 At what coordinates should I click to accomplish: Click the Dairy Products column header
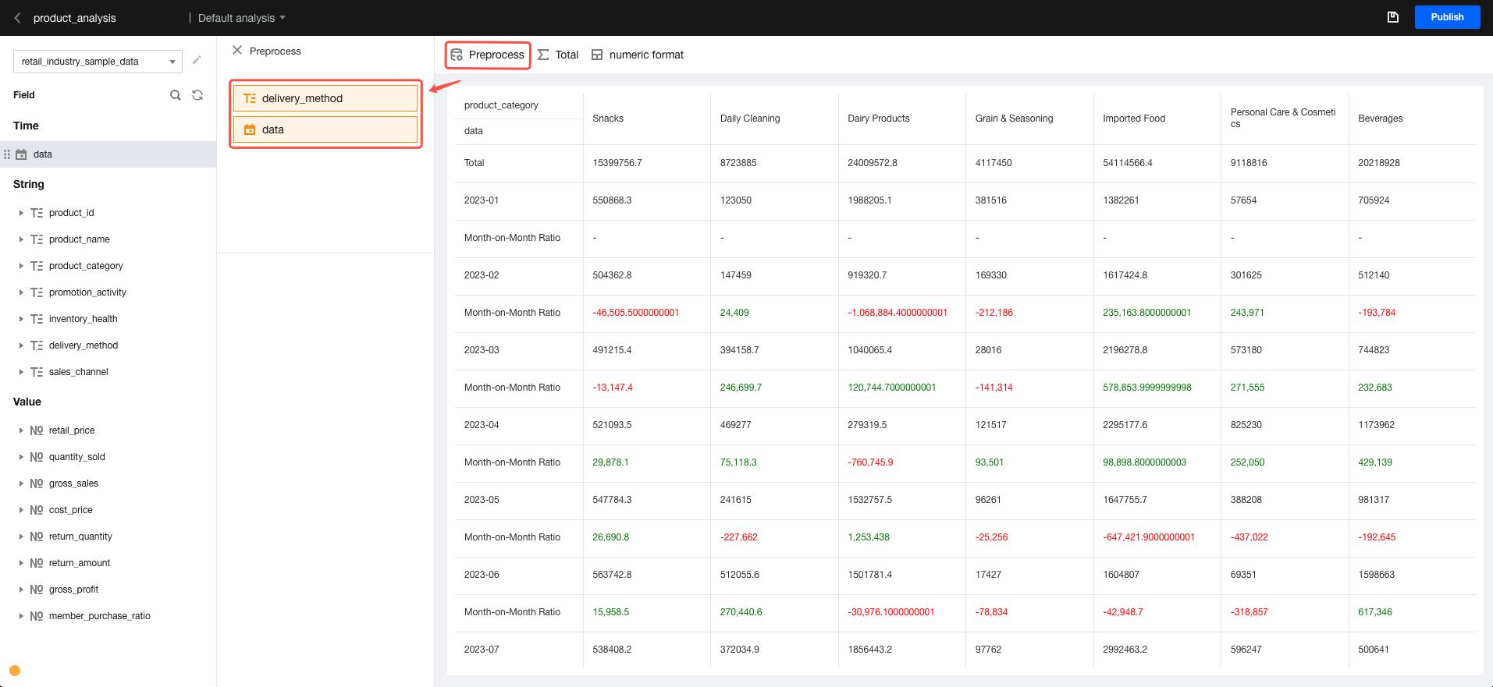pos(879,119)
